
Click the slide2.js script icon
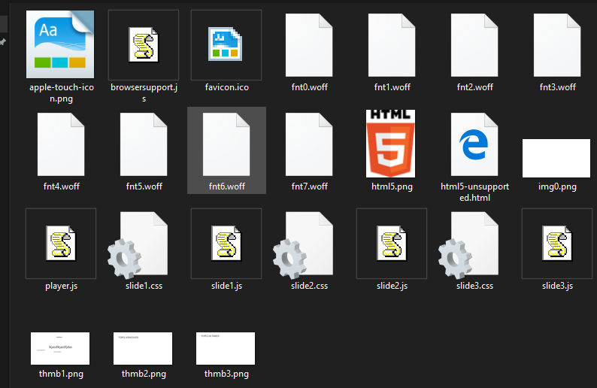pos(392,244)
